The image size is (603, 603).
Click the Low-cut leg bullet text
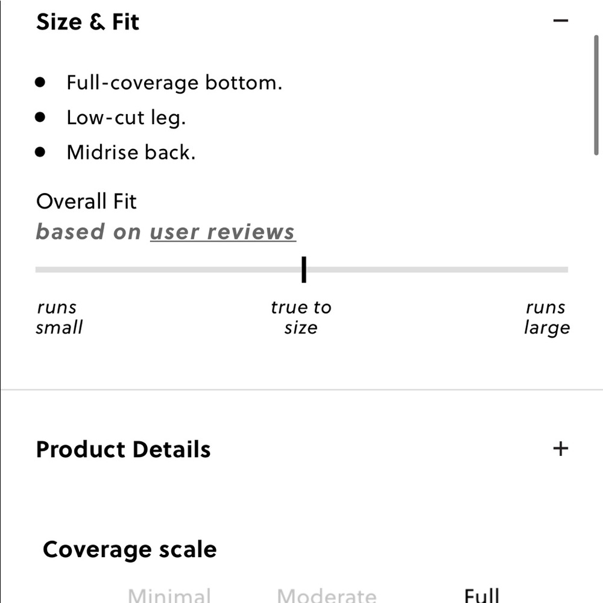pos(126,118)
